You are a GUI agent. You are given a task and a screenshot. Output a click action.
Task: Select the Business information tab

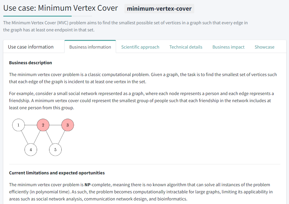point(90,47)
